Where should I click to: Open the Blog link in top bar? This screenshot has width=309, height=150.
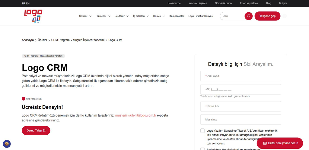pyautogui.click(x=268, y=3)
